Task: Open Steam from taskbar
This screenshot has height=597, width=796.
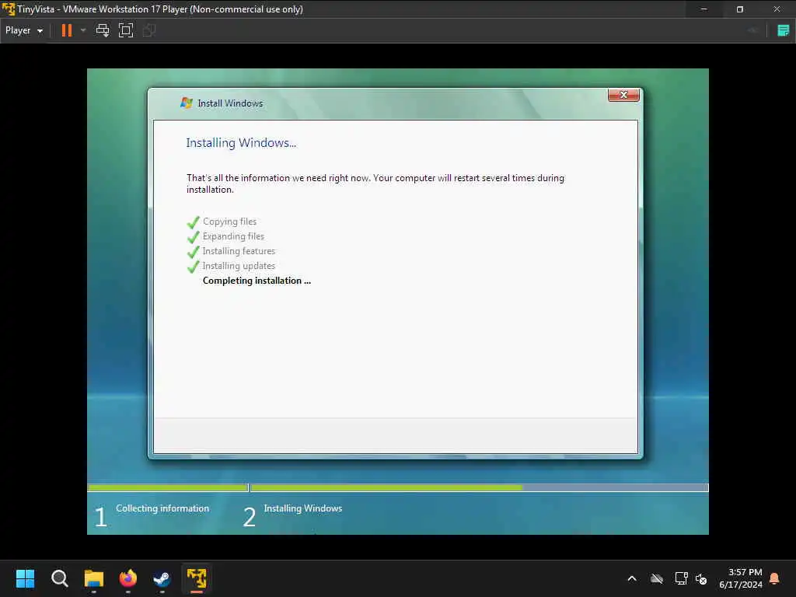Action: point(162,578)
